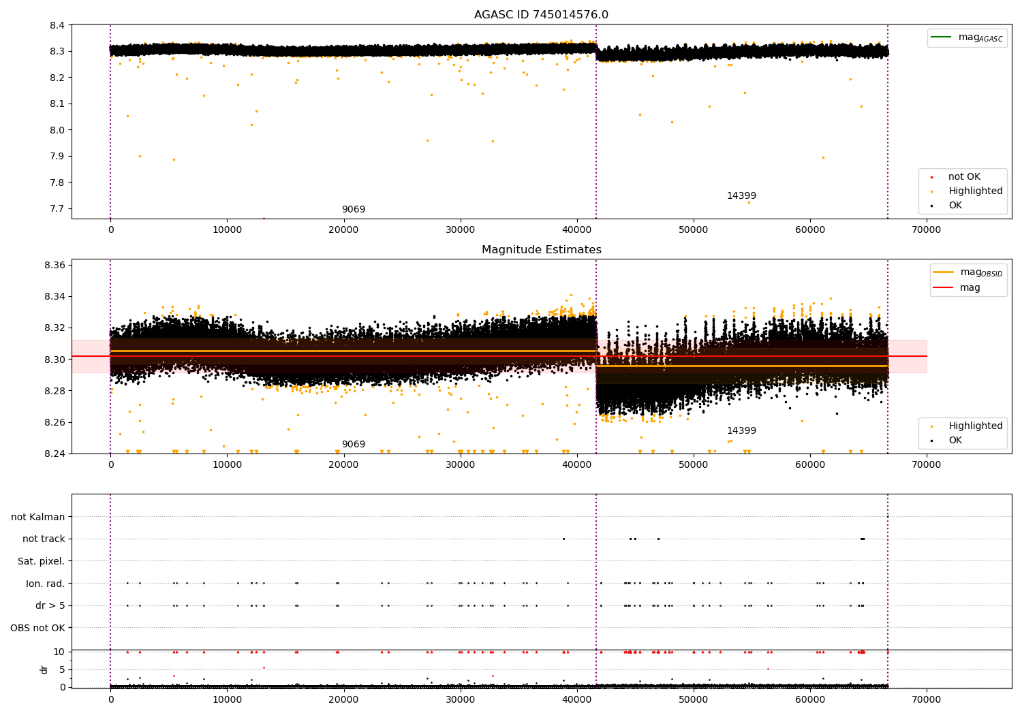Click the '7.9' tick on the top y-axis
This screenshot has width=1022, height=715.
pyautogui.click(x=57, y=157)
